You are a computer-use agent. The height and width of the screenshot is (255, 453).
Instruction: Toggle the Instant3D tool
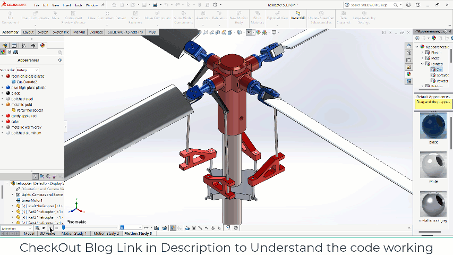point(298,15)
